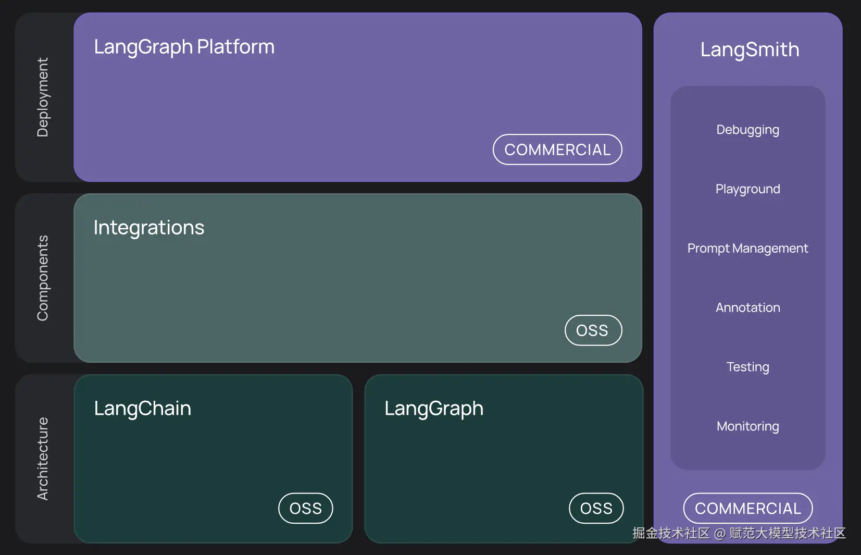This screenshot has width=861, height=555.
Task: Select the vertical Deployment row label
Action: [x=43, y=97]
